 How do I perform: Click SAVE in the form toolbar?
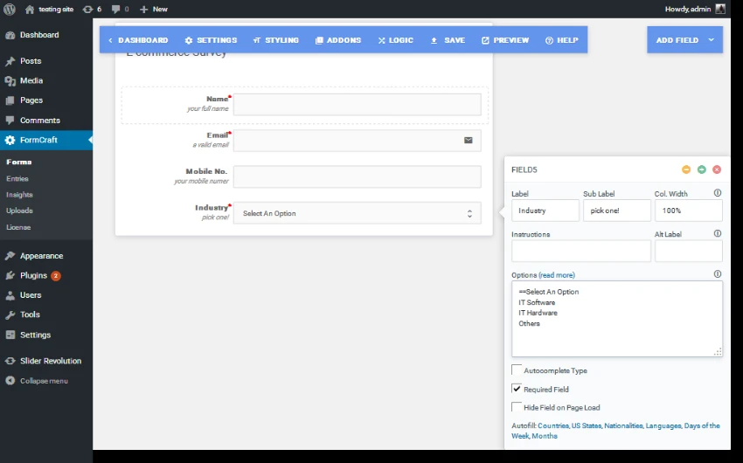click(x=448, y=40)
